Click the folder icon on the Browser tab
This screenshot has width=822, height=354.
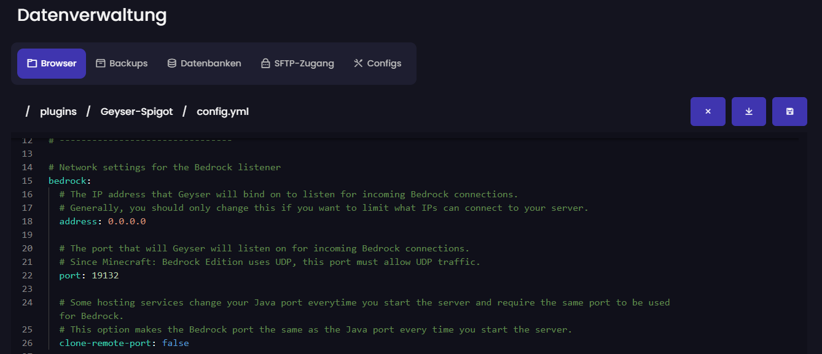[32, 63]
